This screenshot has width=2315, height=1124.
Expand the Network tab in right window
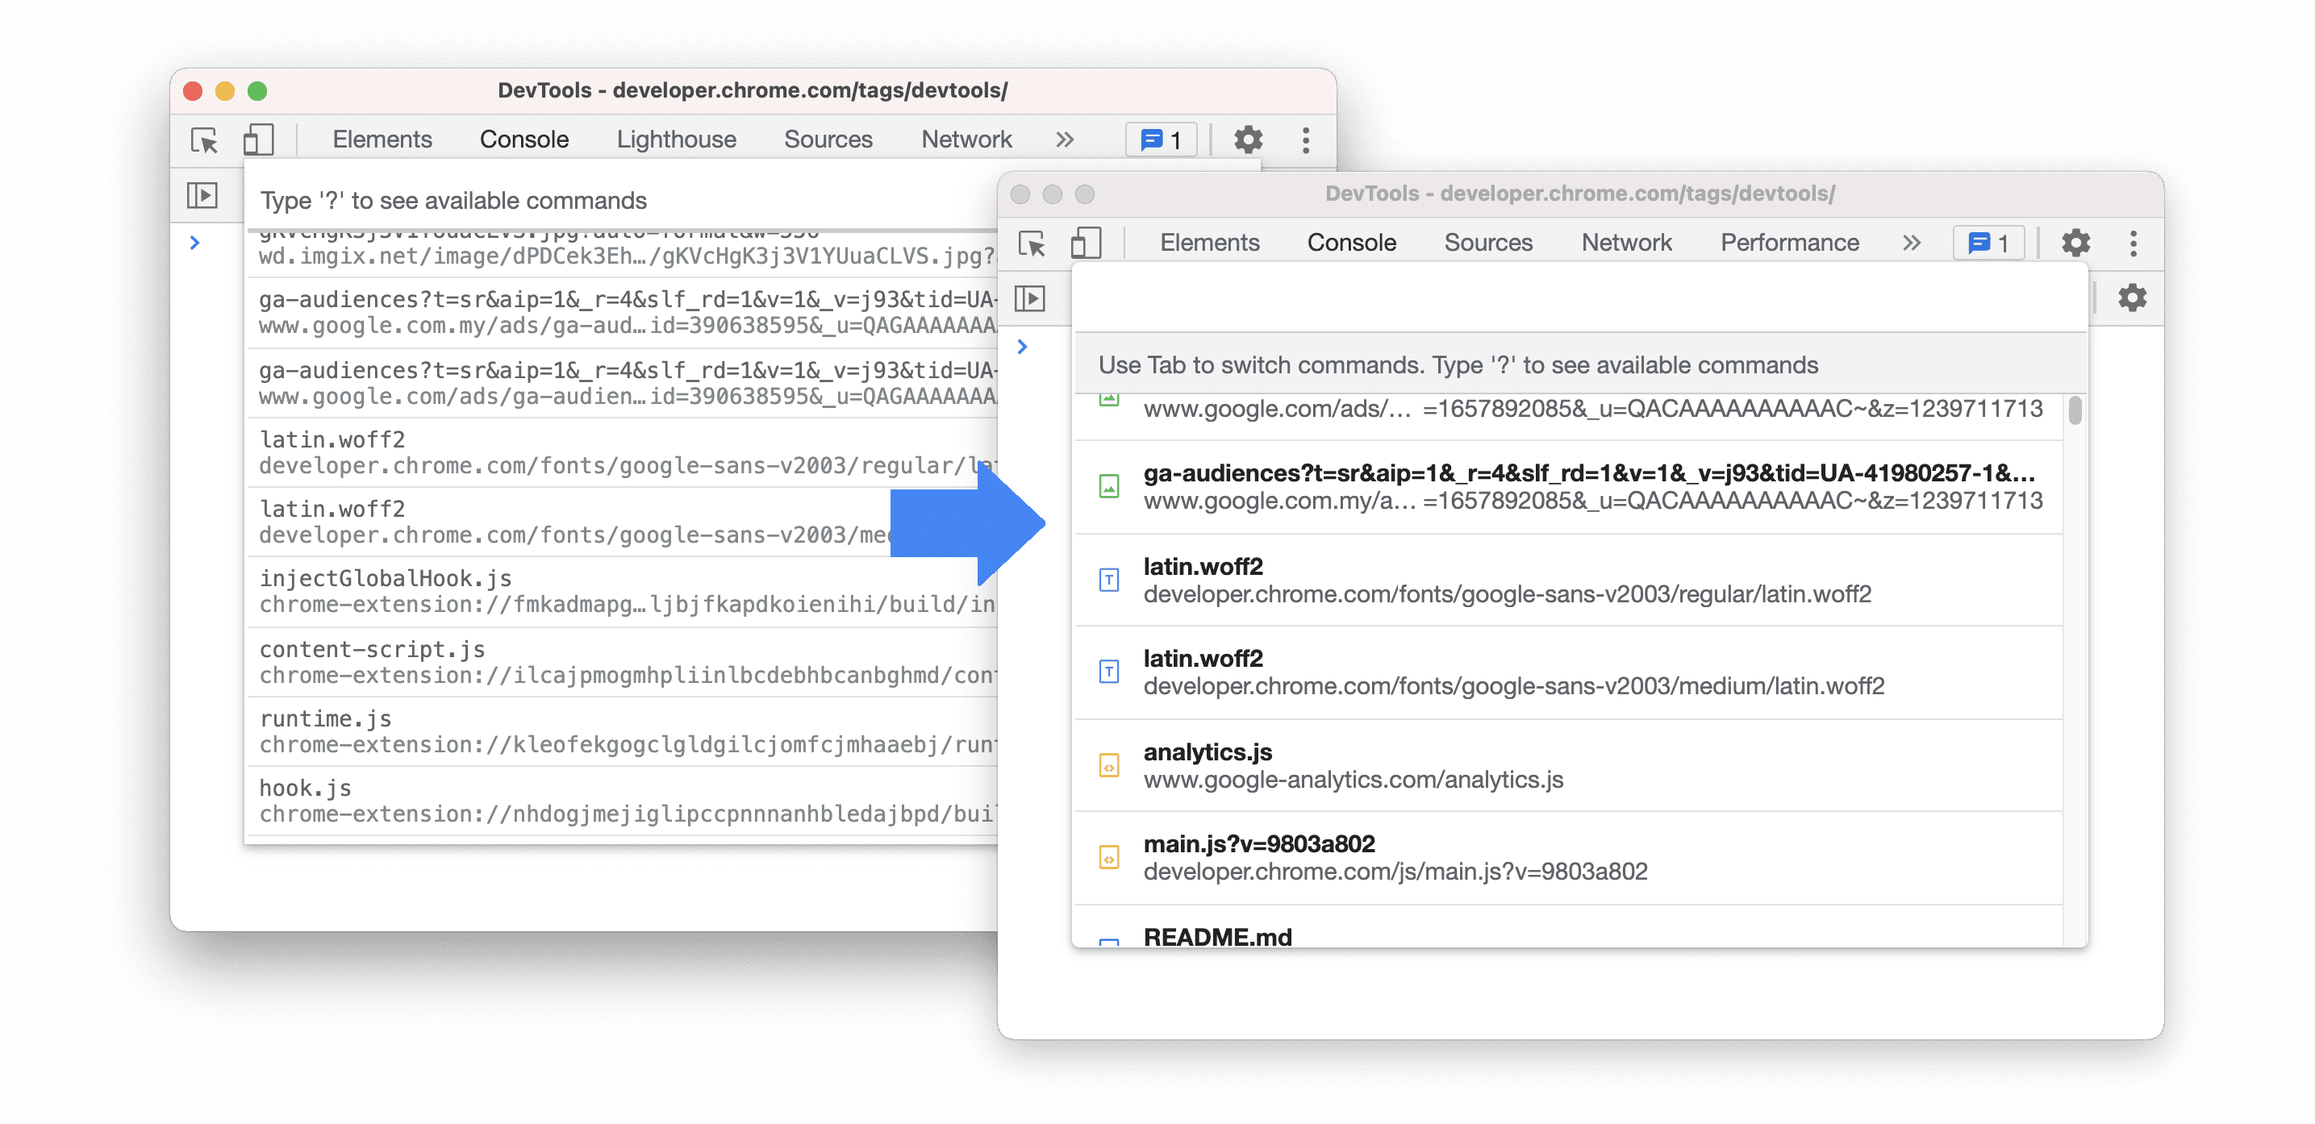tap(1624, 240)
